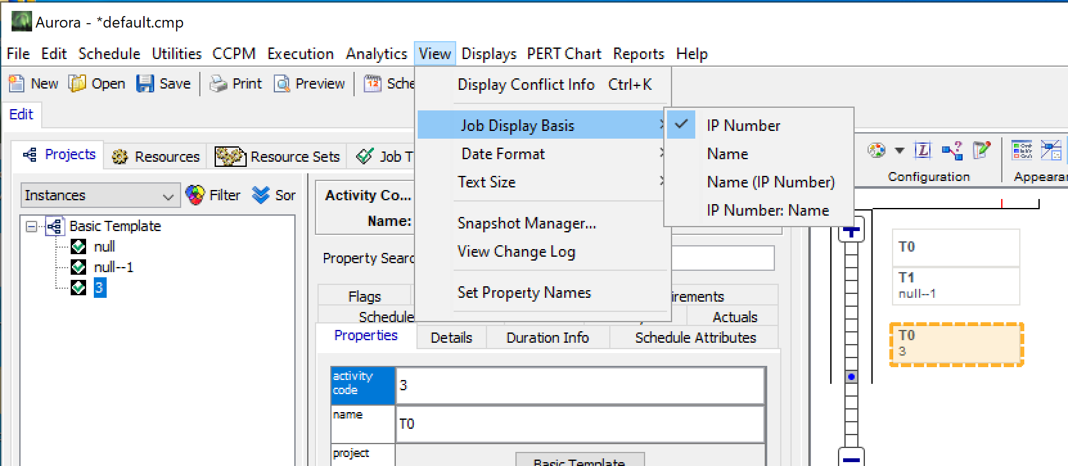Collapse the Basic Template tree node
1068x466 pixels.
coord(31,227)
